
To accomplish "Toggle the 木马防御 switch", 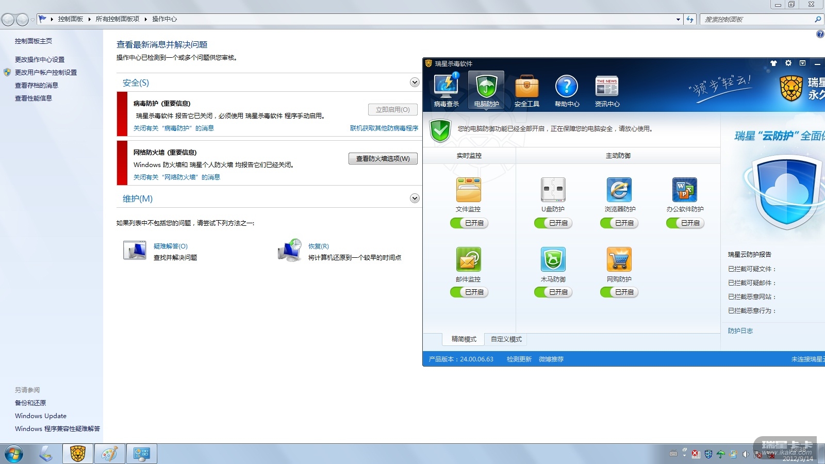I will tap(553, 292).
